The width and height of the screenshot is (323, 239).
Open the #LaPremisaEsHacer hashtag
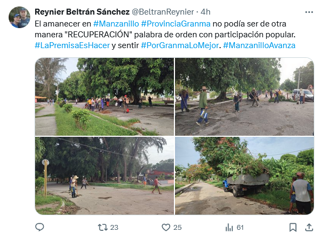[72, 45]
